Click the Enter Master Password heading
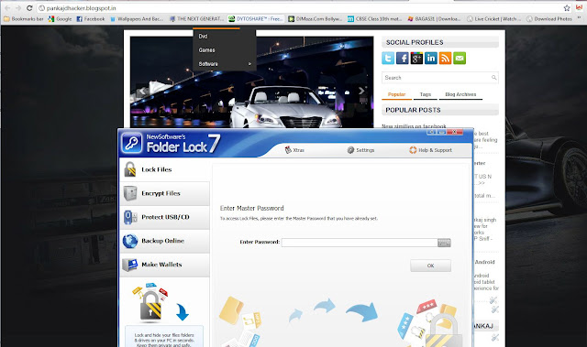Screen dimensions: 587x347 (x=252, y=208)
